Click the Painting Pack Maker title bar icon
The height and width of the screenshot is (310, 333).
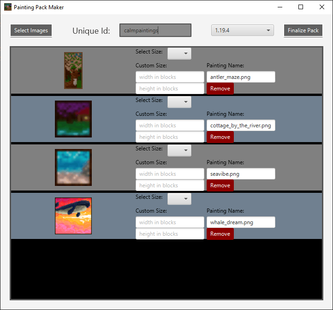[8, 7]
